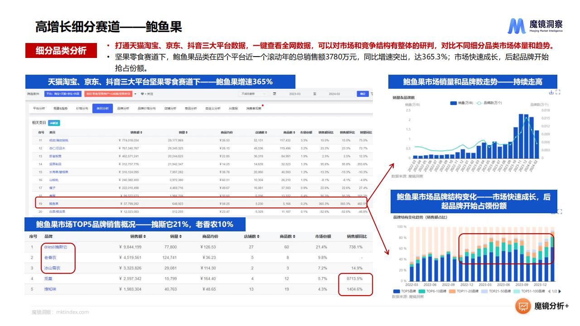Open the 馋知味 brand link

[50, 289]
